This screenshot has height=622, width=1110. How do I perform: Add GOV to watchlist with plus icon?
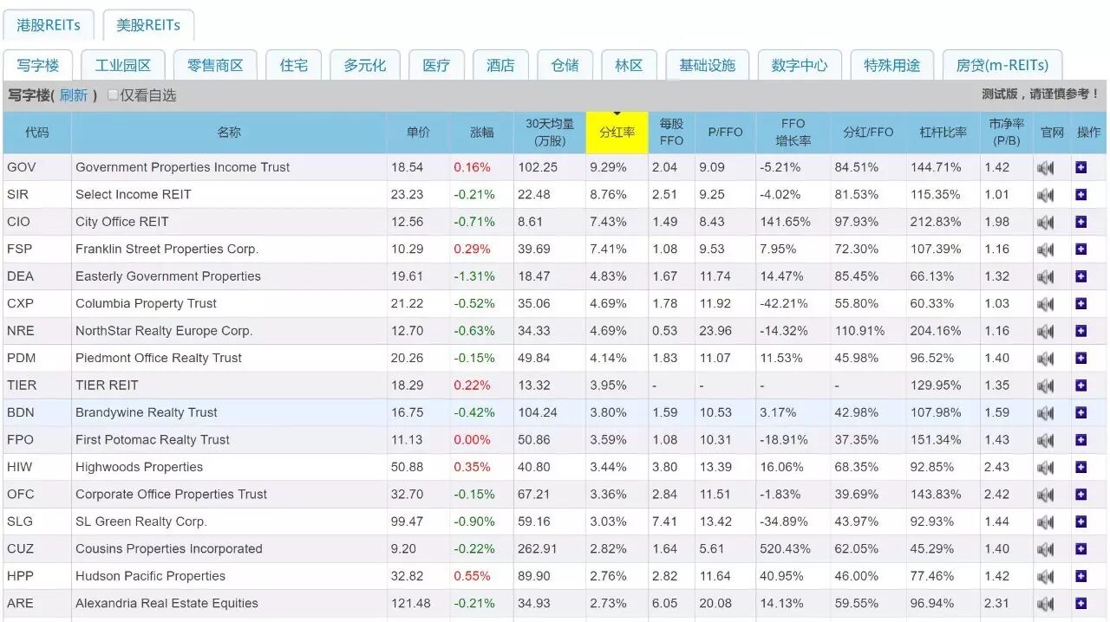[x=1081, y=168]
